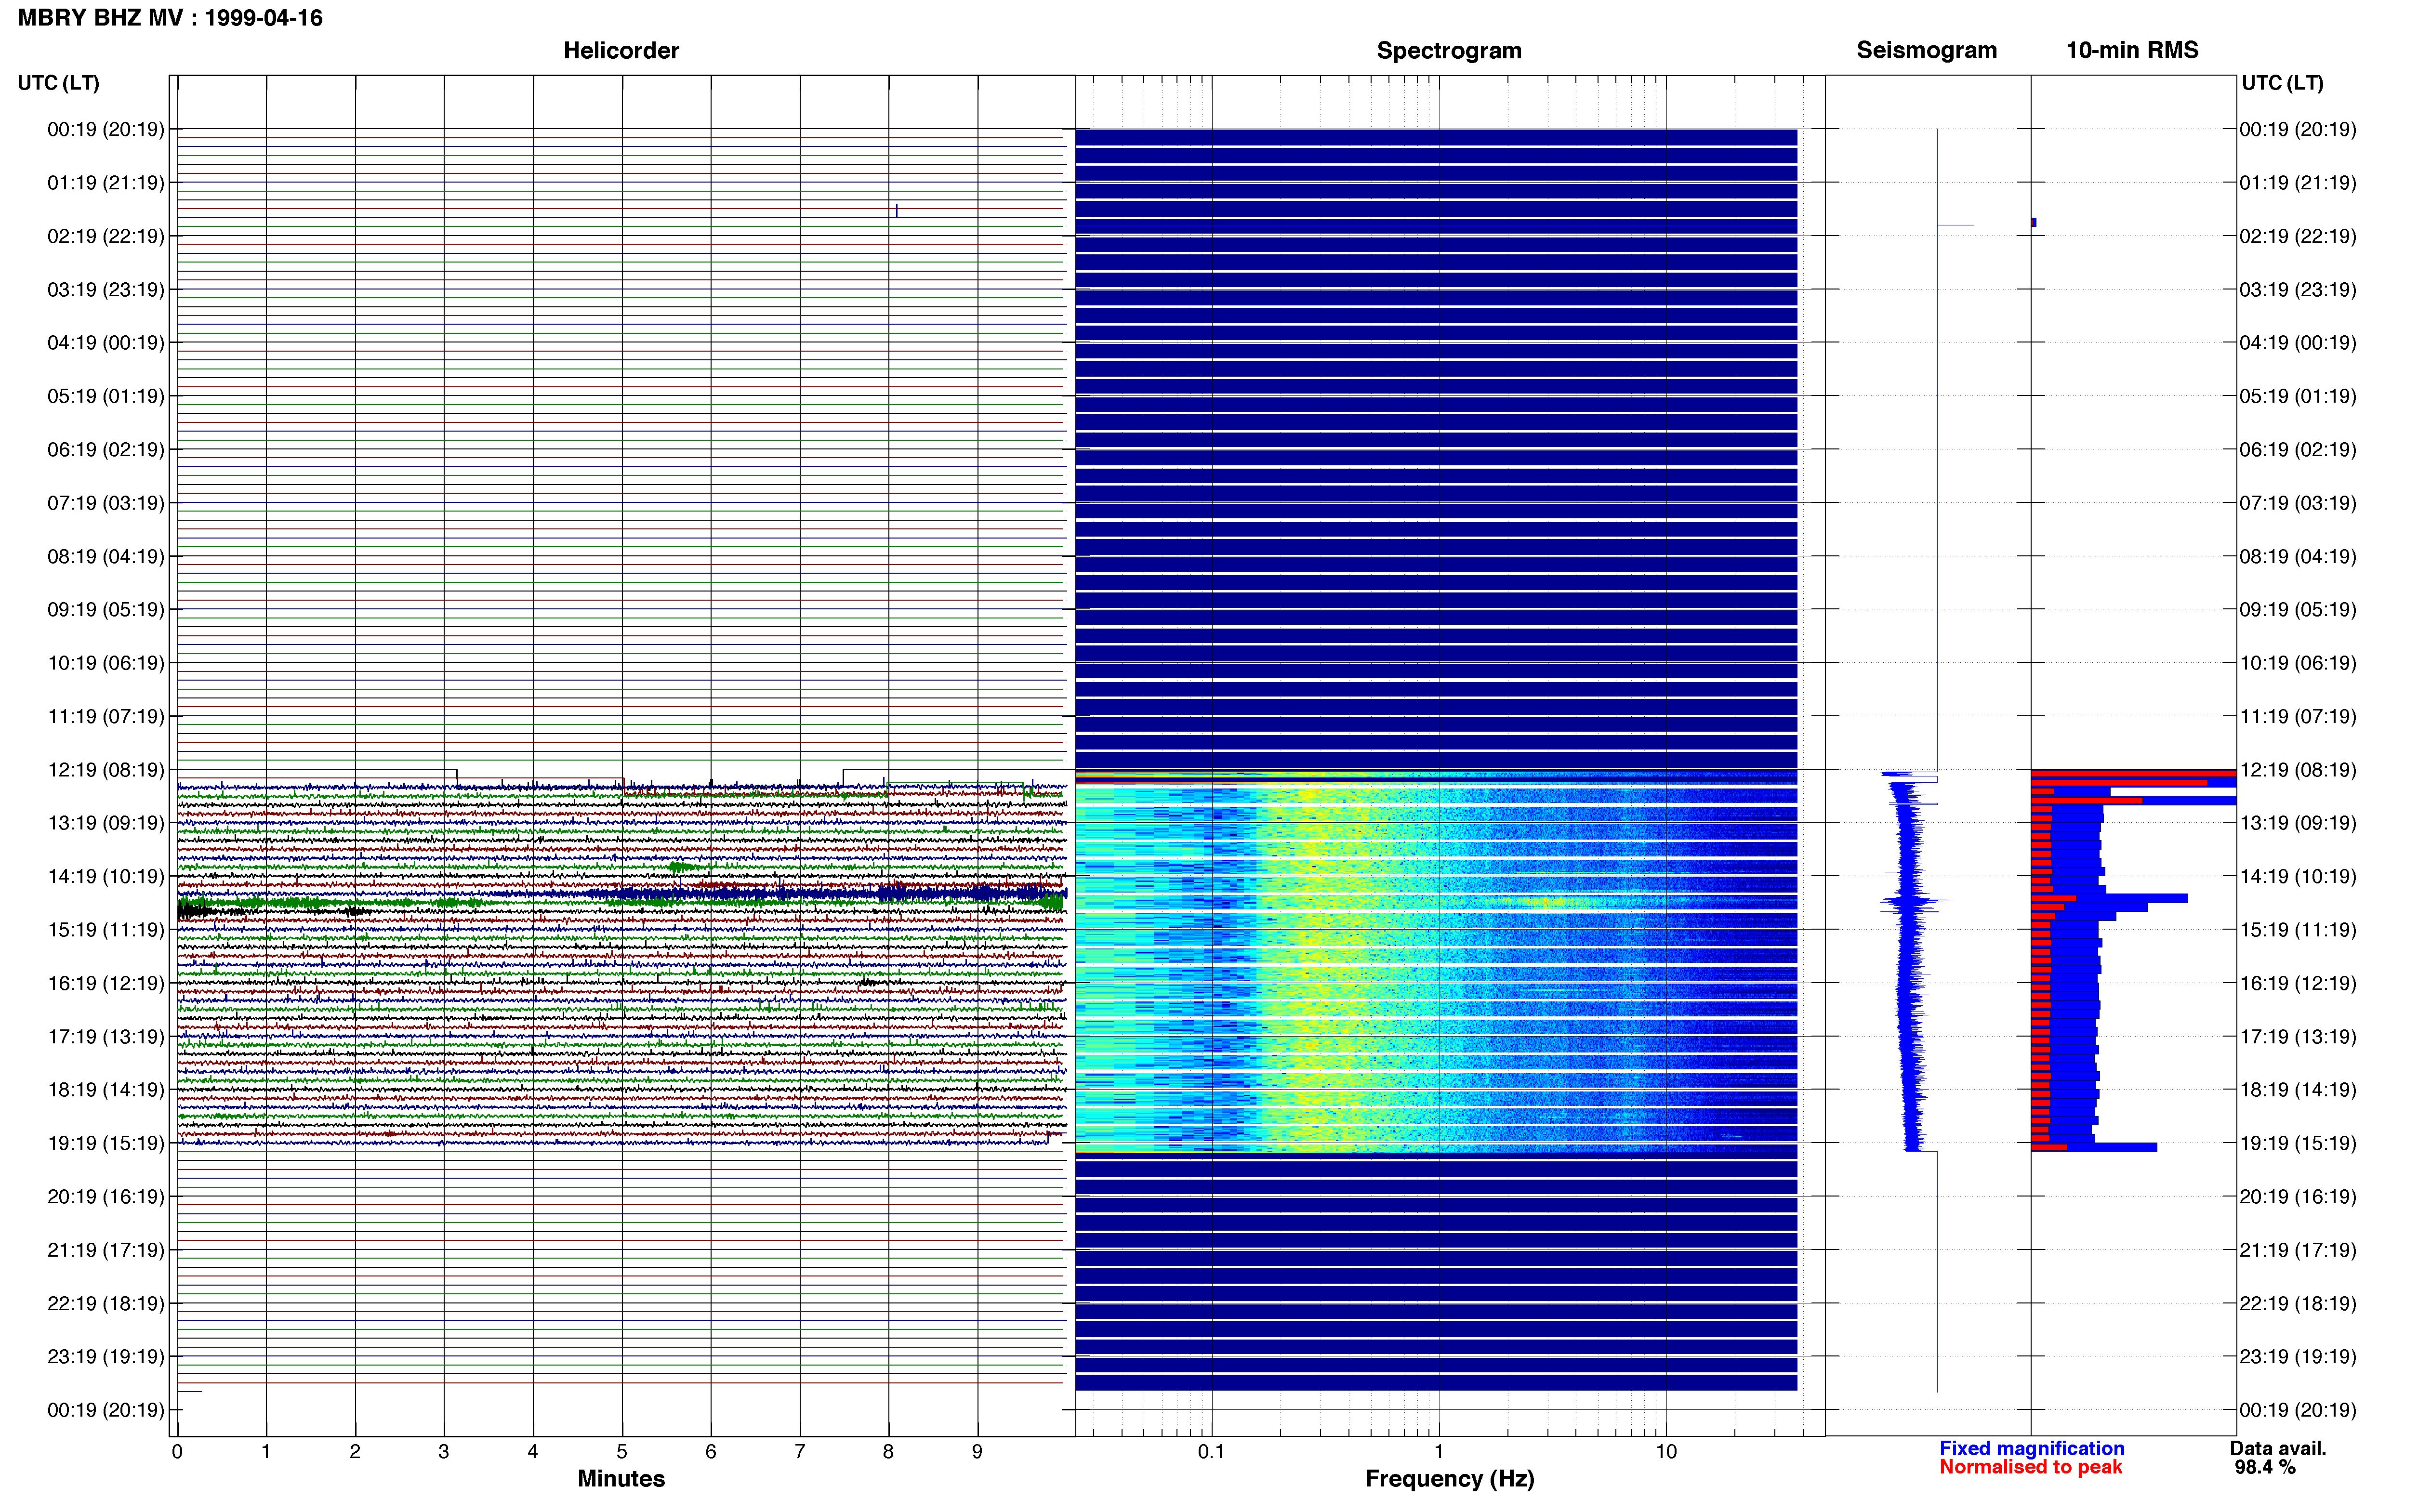Click the right UTC (LT) axis label

click(2282, 83)
